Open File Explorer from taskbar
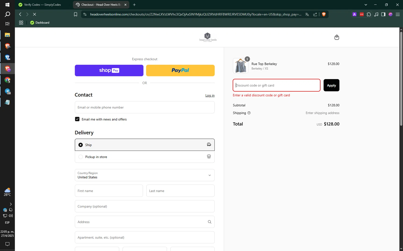 coord(7,35)
